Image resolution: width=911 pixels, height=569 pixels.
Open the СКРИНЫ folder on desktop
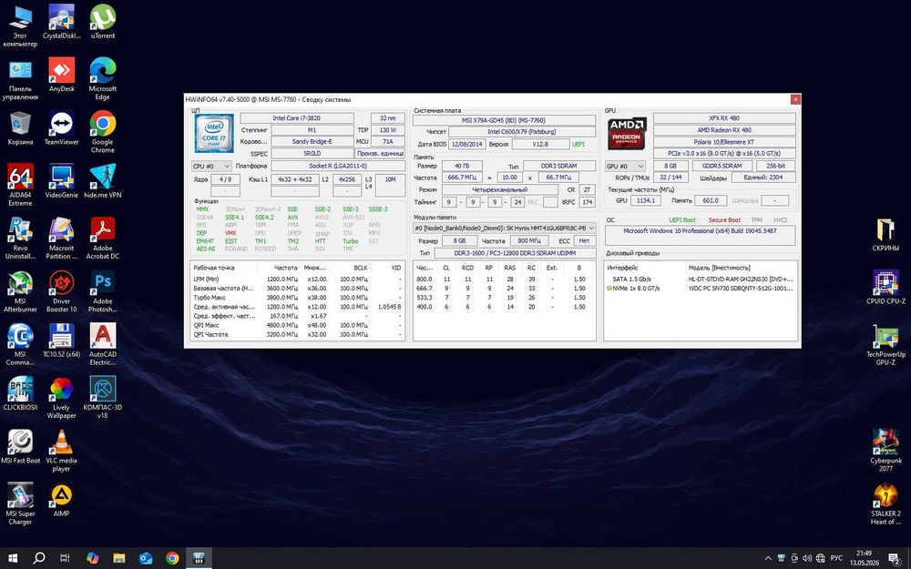pos(885,234)
